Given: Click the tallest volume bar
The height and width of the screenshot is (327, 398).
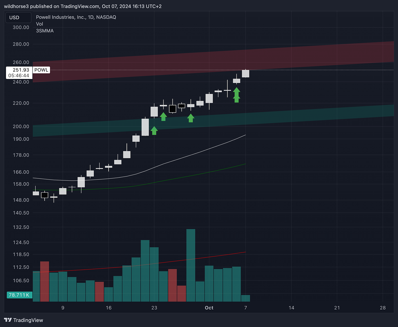Looking at the screenshot, I should [x=191, y=265].
